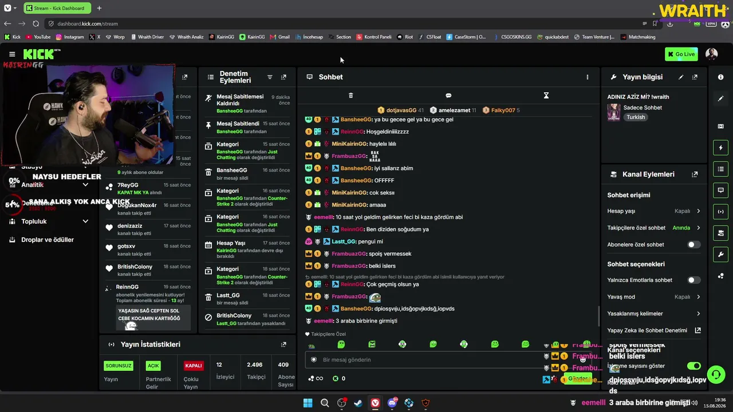Screen dimensions: 733x412
Task: Toggle Abonelere özel sohbet switch
Action: (x=693, y=244)
